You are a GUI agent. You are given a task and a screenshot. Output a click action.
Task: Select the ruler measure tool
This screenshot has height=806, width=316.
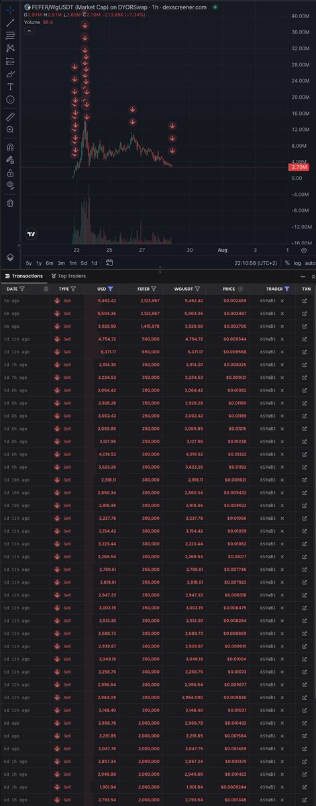[x=10, y=117]
